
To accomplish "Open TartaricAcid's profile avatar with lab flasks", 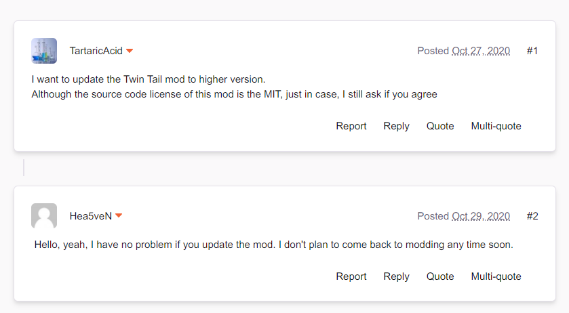I will tap(44, 51).
